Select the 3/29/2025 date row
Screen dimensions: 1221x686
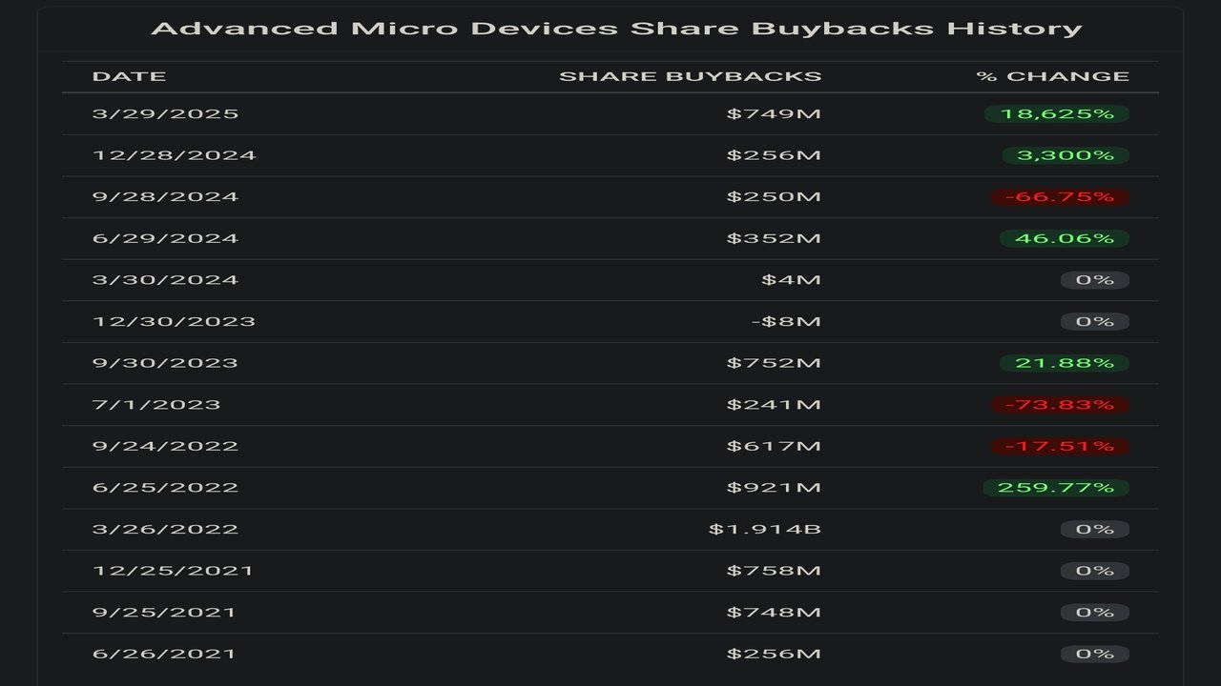point(610,114)
